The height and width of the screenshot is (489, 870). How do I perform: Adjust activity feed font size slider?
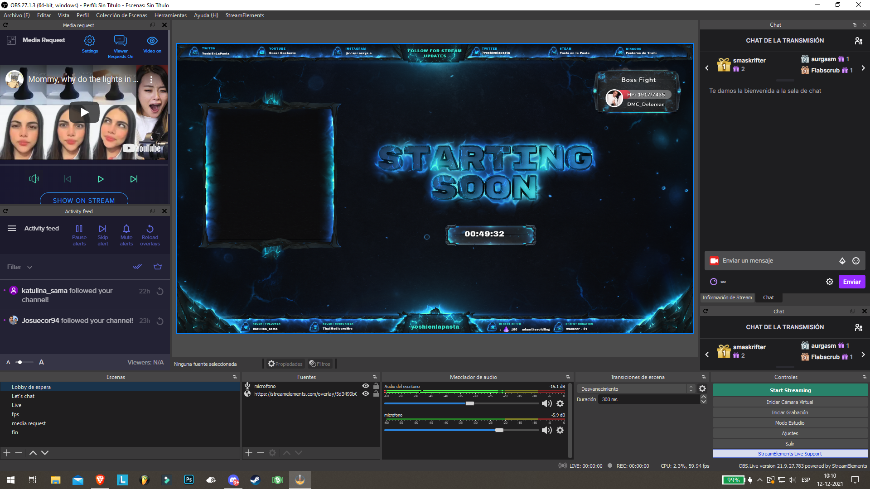(x=25, y=362)
